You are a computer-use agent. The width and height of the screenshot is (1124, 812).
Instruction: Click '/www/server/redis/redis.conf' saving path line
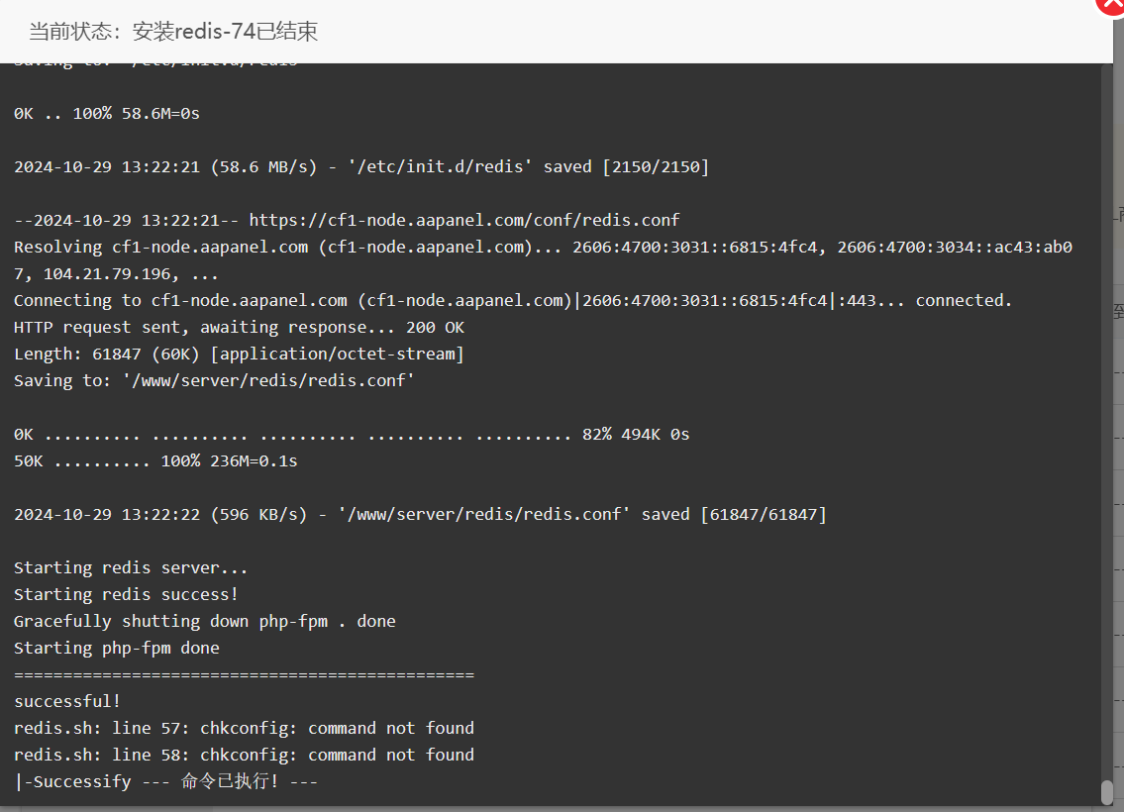click(214, 380)
